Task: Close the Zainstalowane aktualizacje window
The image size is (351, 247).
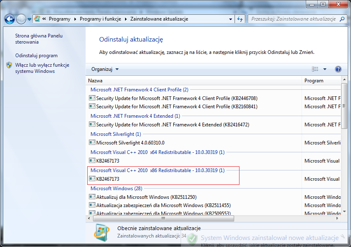Action: [338, 4]
